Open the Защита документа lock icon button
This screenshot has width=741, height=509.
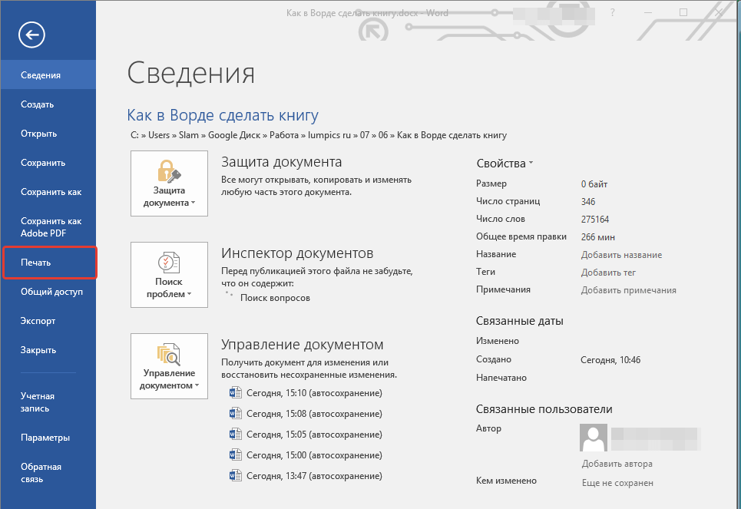169,183
